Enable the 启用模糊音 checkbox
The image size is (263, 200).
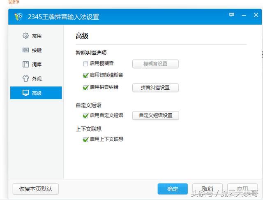click(85, 64)
